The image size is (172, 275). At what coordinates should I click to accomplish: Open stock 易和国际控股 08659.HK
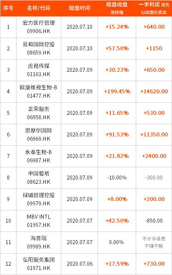coord(39,48)
